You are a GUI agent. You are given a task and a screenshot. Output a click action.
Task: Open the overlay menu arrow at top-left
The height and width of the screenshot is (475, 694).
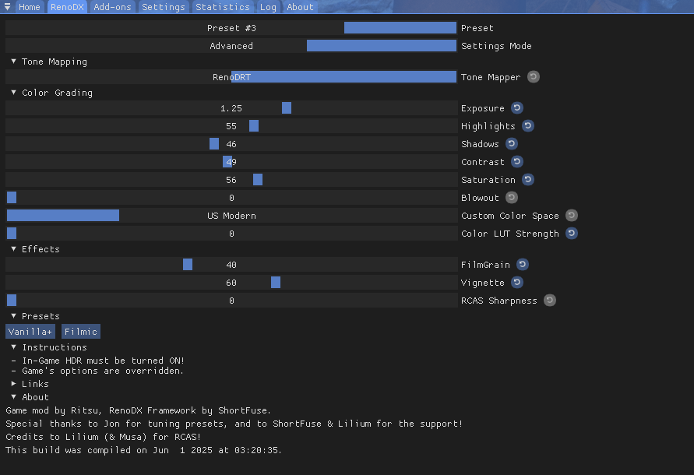(7, 7)
